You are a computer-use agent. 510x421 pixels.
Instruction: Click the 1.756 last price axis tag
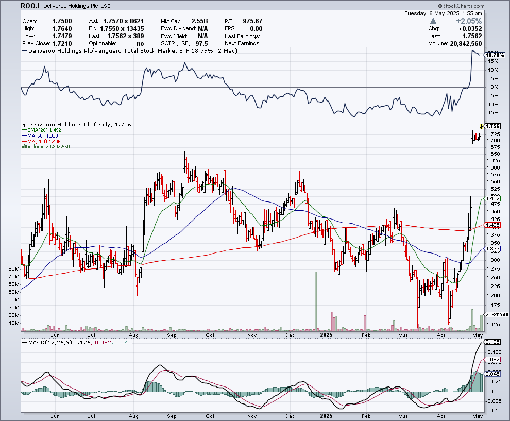(x=492, y=127)
